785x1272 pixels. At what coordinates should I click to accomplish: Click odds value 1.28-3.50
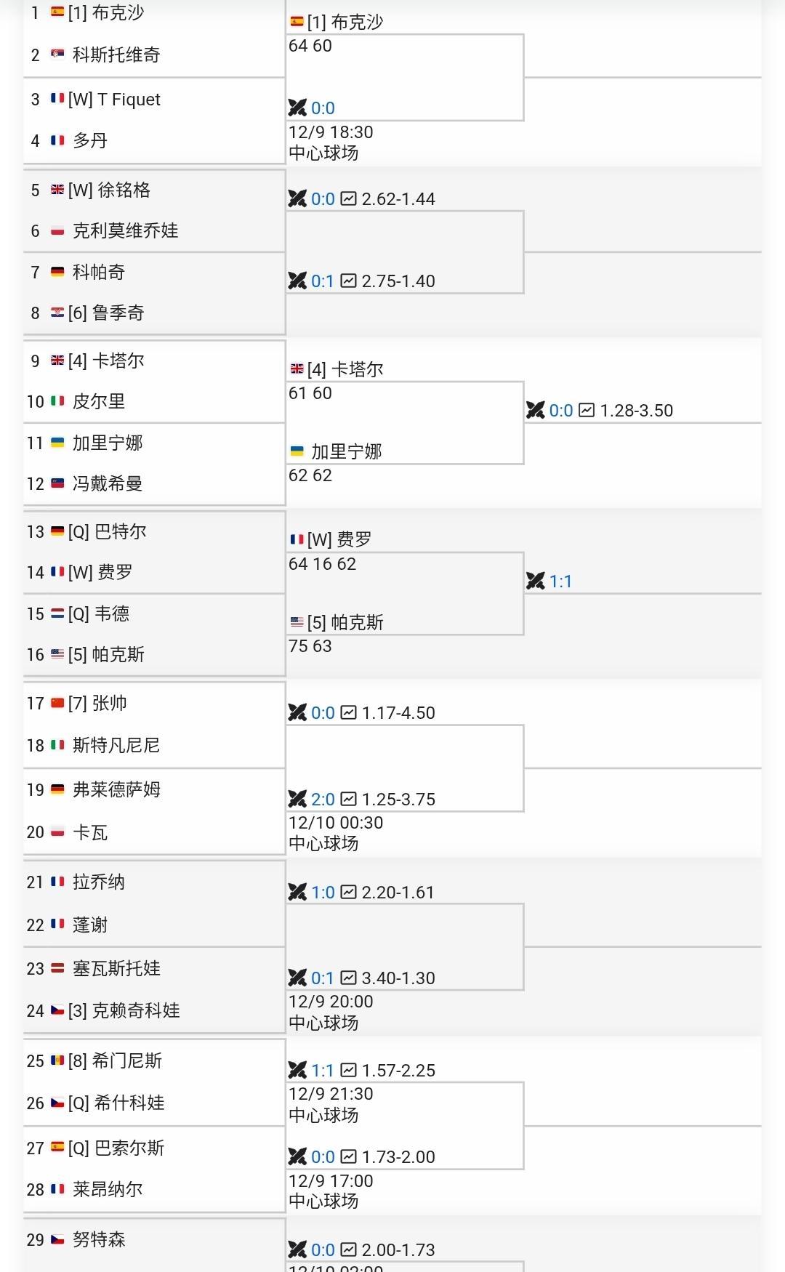point(636,410)
